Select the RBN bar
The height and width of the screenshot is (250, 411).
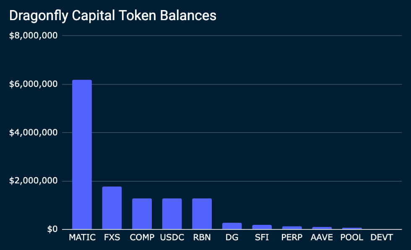[x=202, y=214]
